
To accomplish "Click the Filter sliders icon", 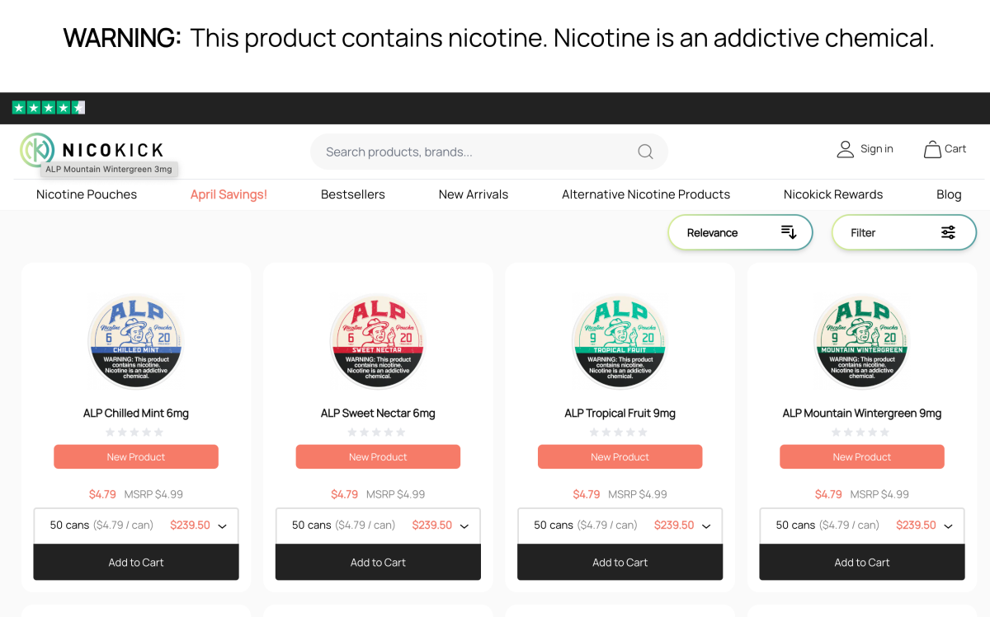I will point(948,232).
